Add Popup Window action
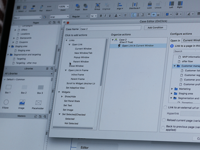The height and width of the screenshot is (150, 200). click(81, 57)
